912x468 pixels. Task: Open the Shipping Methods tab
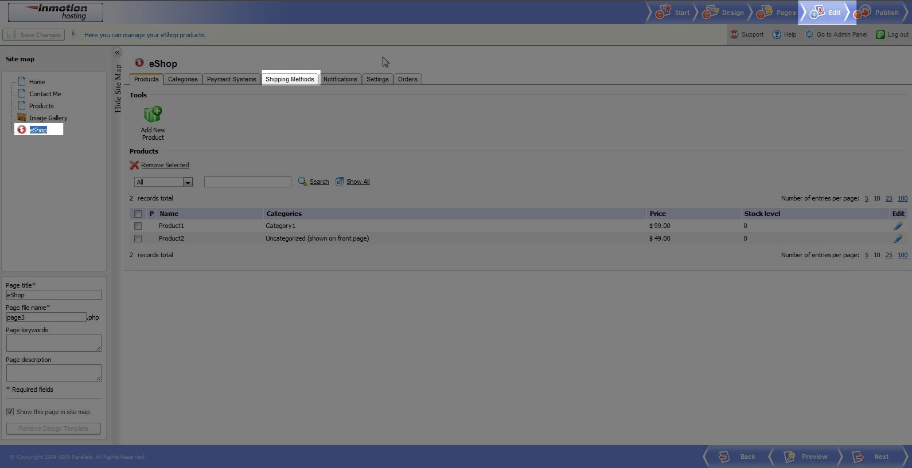click(290, 79)
